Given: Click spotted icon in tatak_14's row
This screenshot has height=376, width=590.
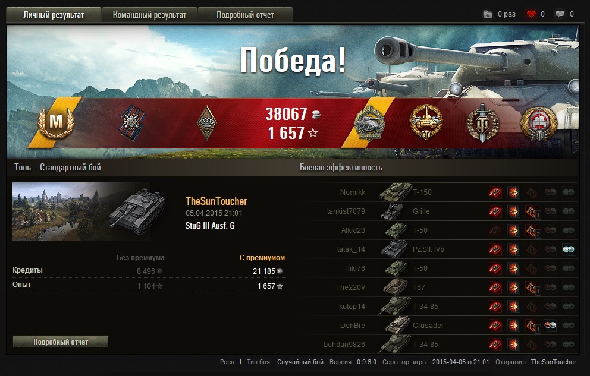Looking at the screenshot, I should click(568, 249).
